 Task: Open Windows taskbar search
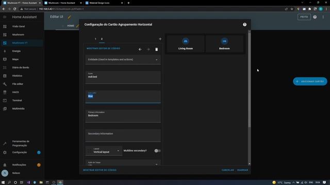tap(9, 182)
